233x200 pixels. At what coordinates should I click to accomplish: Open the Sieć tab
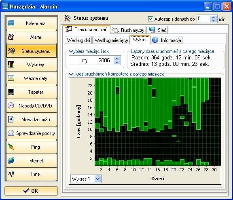(x=157, y=30)
